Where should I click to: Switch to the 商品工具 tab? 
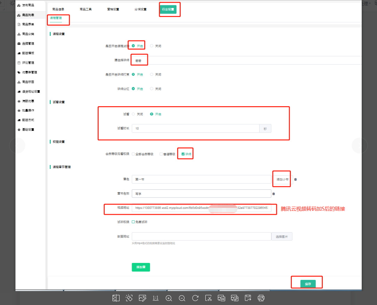pos(85,9)
